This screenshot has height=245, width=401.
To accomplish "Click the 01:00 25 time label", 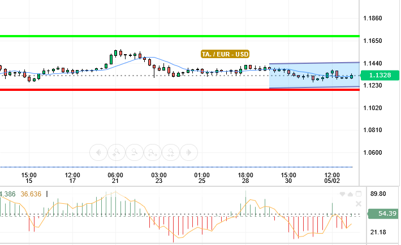I will 202,178.
